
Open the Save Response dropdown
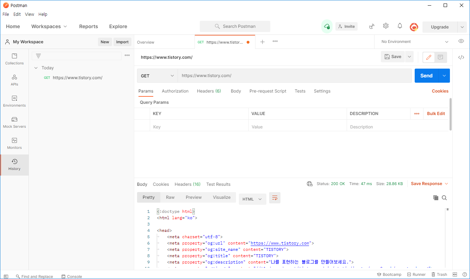(429, 184)
